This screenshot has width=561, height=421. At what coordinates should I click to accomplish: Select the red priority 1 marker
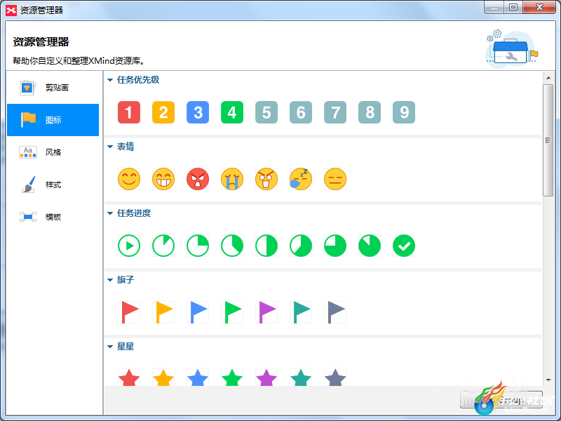[x=129, y=112]
